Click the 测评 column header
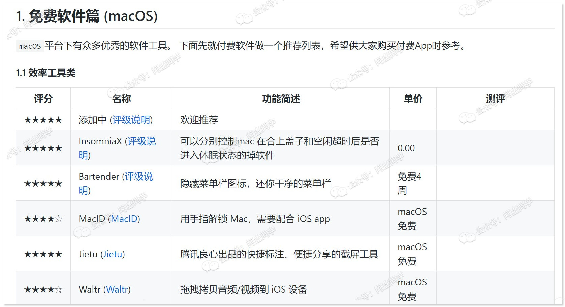The height and width of the screenshot is (307, 565). coord(495,99)
